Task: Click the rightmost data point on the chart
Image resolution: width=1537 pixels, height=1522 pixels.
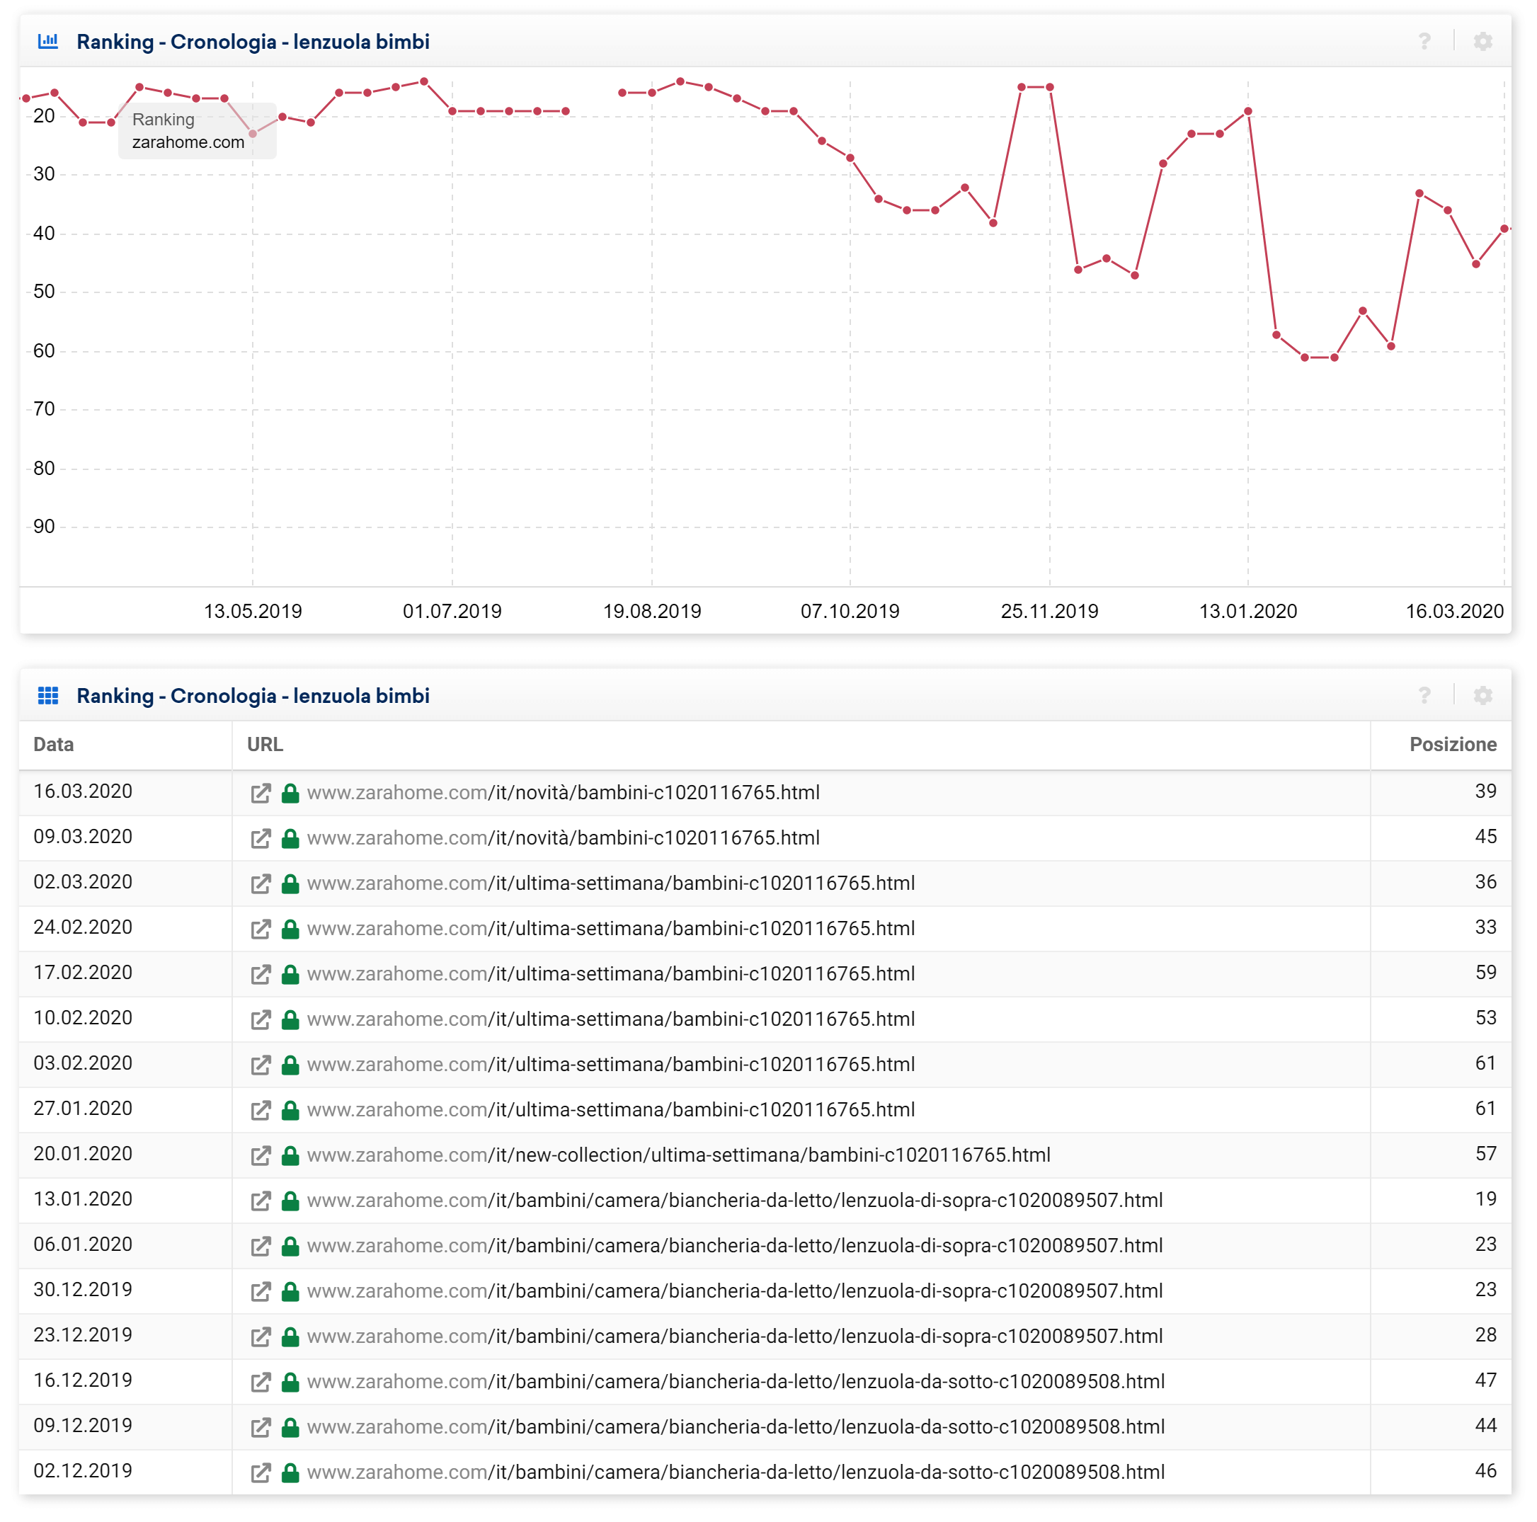Action: [x=1504, y=229]
